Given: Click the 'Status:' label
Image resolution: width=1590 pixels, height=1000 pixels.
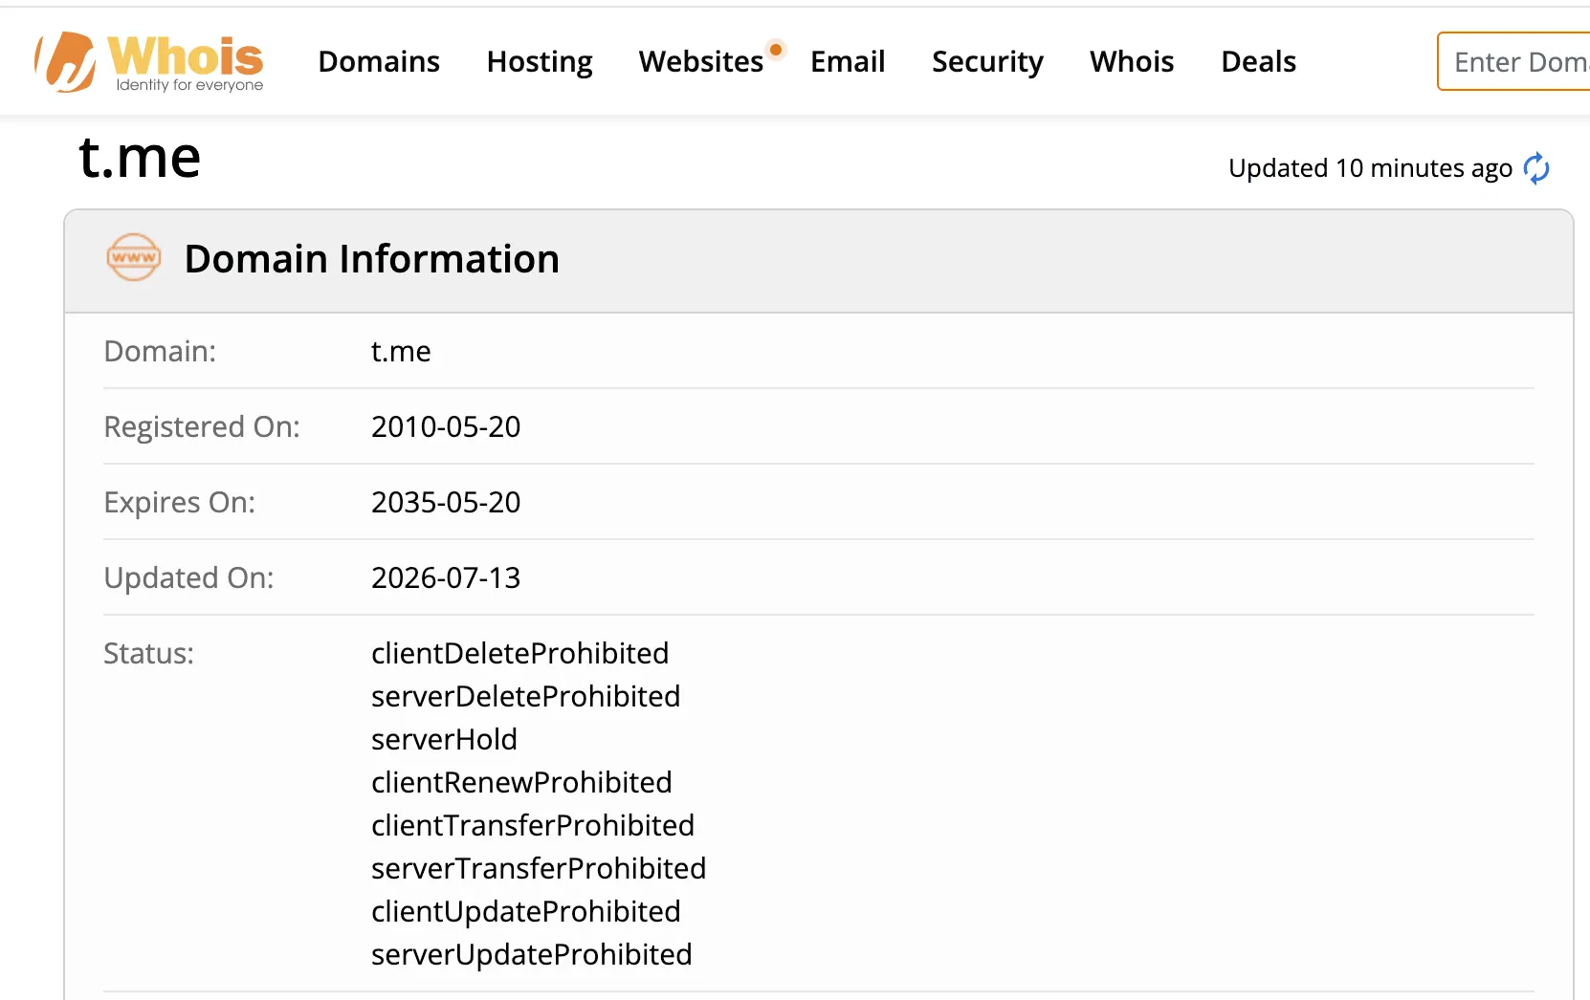Looking at the screenshot, I should pyautogui.click(x=148, y=654).
